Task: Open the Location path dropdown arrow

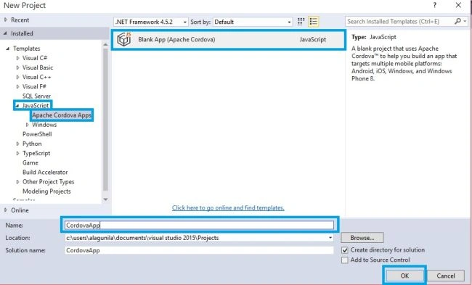Action: click(x=330, y=238)
